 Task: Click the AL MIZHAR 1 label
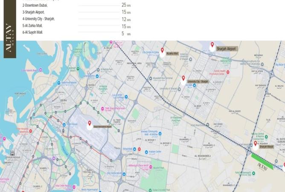[150, 140]
